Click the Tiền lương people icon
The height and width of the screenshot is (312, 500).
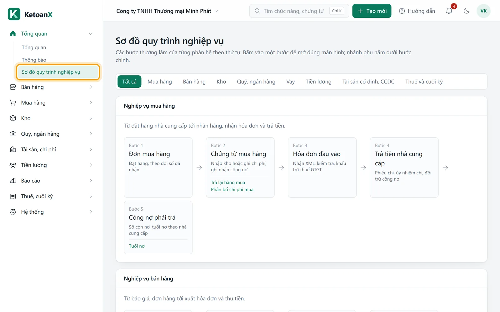click(x=13, y=165)
